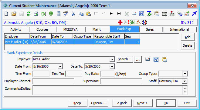The width and height of the screenshot is (200, 110).
Task: Click the Delete button
Action: click(188, 45)
